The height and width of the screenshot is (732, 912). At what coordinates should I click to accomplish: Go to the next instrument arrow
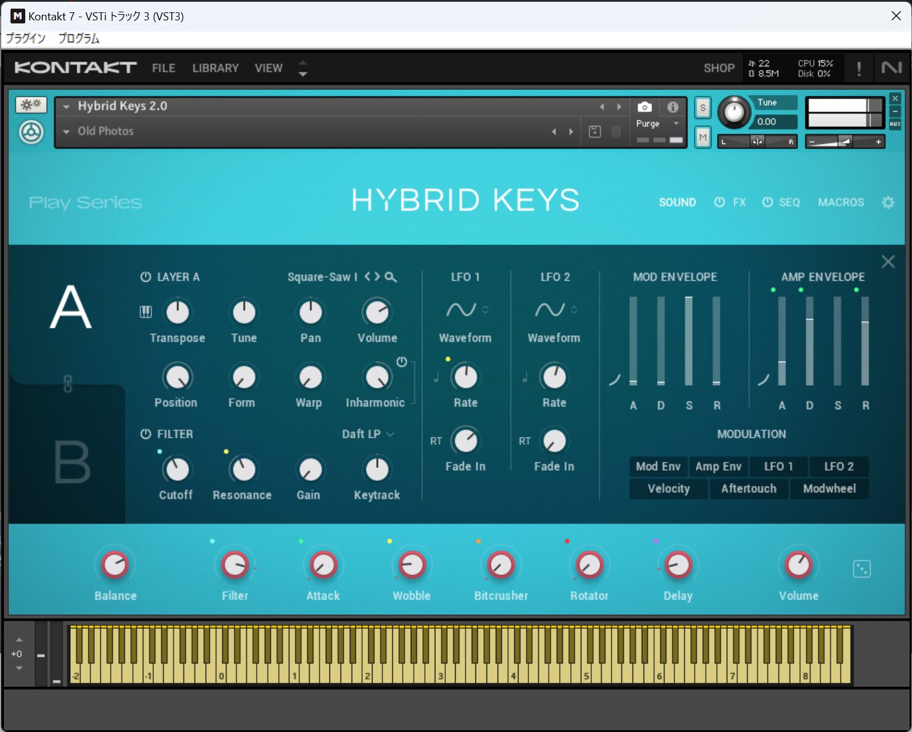[619, 107]
